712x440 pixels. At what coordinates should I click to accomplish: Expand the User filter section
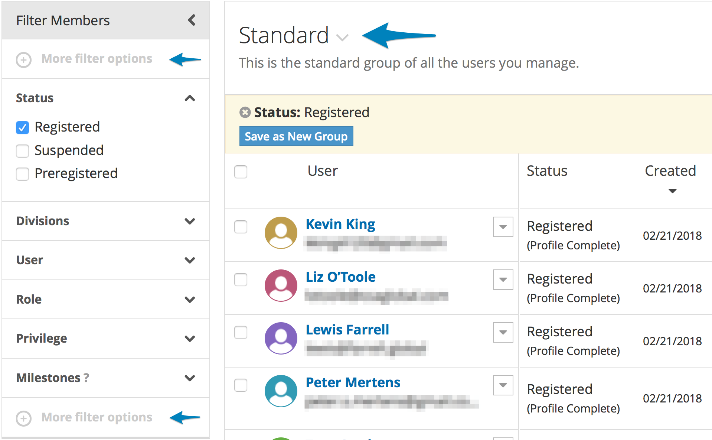point(190,260)
